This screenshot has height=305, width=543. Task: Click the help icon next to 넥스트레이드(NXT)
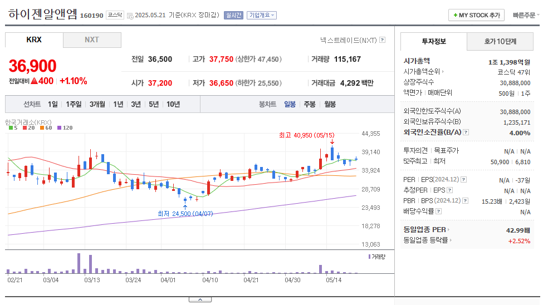pyautogui.click(x=382, y=40)
